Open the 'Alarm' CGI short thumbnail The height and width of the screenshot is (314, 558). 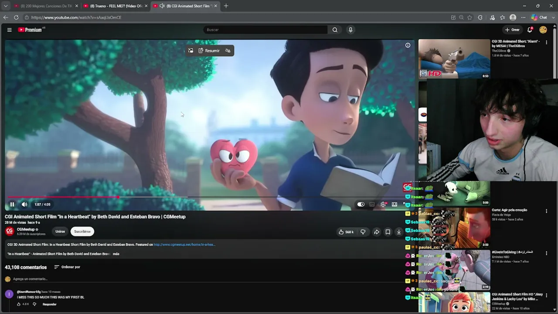tap(454, 59)
